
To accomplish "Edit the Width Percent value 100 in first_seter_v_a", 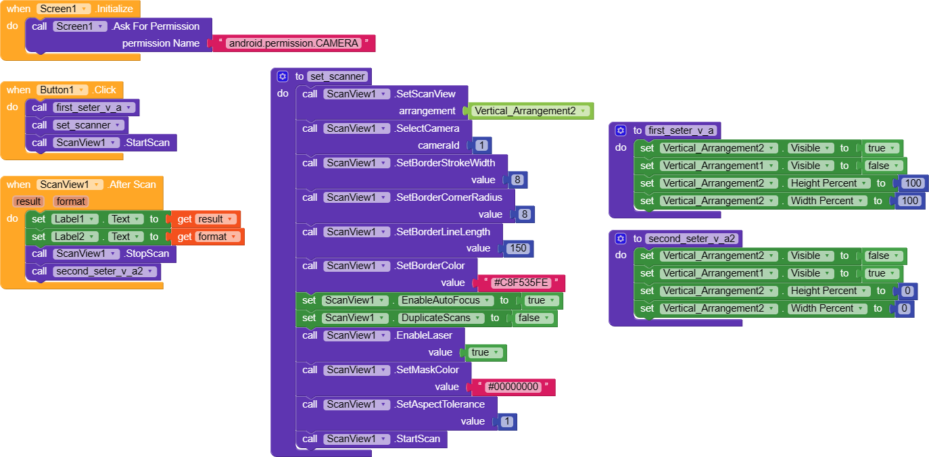I will coord(910,201).
